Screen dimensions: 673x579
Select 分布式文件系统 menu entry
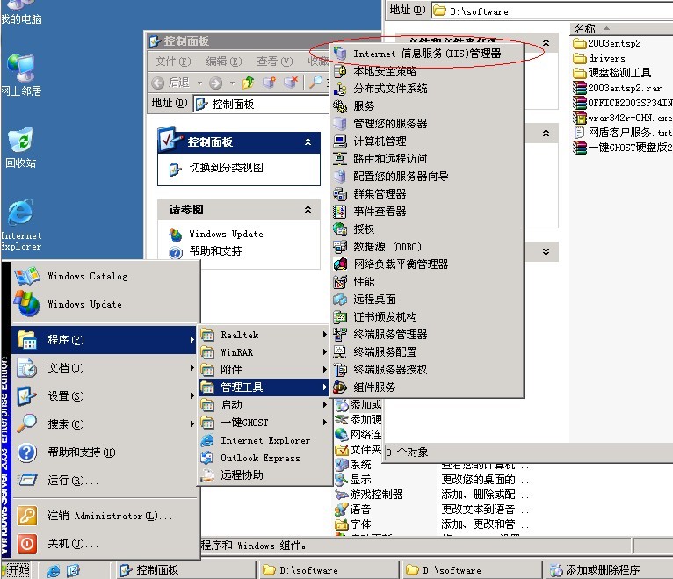click(x=427, y=89)
